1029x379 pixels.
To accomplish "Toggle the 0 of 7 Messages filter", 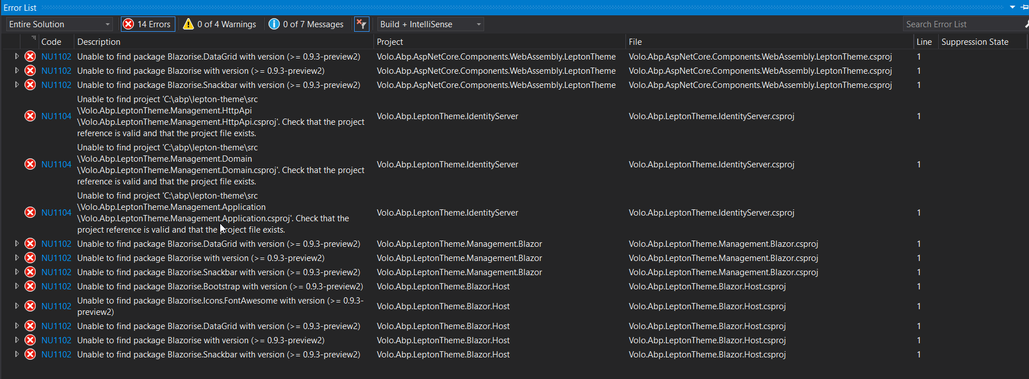I will click(x=306, y=24).
